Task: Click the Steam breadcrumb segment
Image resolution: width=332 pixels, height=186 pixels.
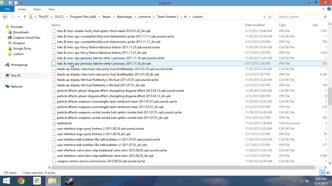Action: click(106, 17)
